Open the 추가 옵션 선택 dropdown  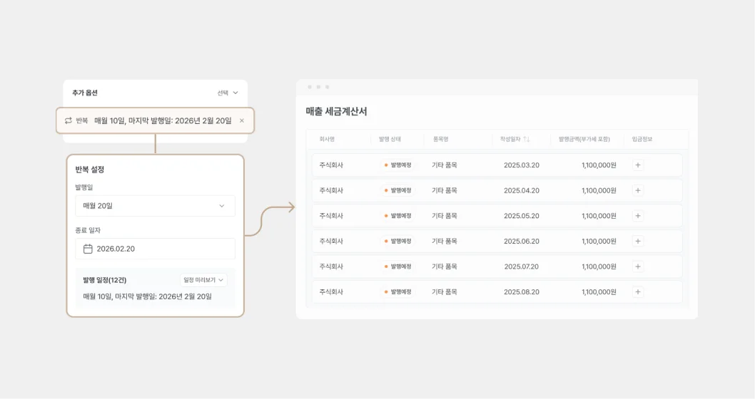tap(228, 93)
